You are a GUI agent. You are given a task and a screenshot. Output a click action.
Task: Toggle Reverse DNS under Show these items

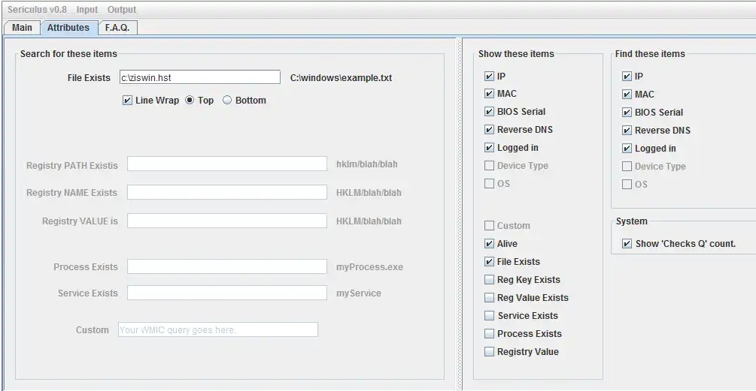click(489, 129)
